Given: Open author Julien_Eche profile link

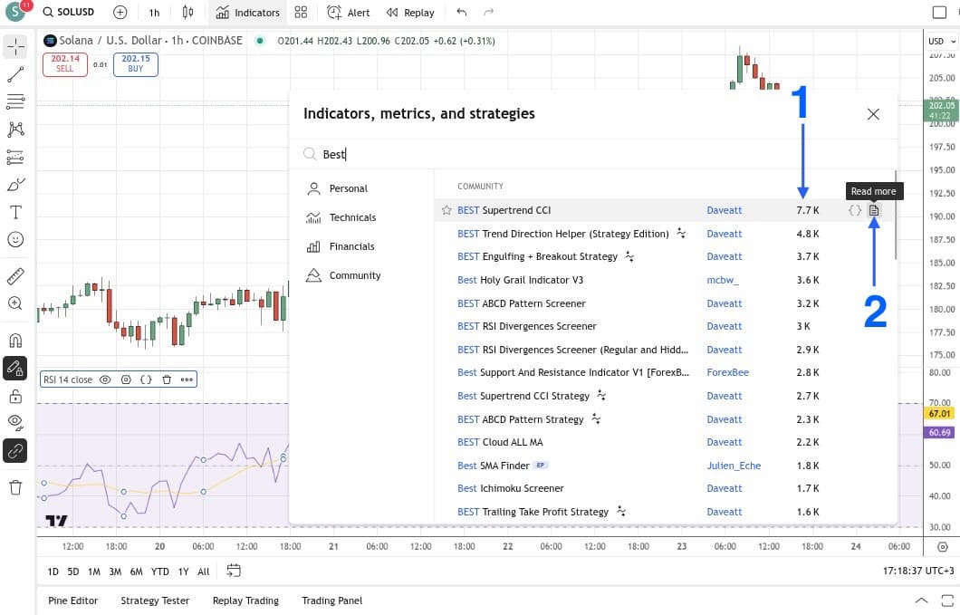Looking at the screenshot, I should [x=734, y=466].
